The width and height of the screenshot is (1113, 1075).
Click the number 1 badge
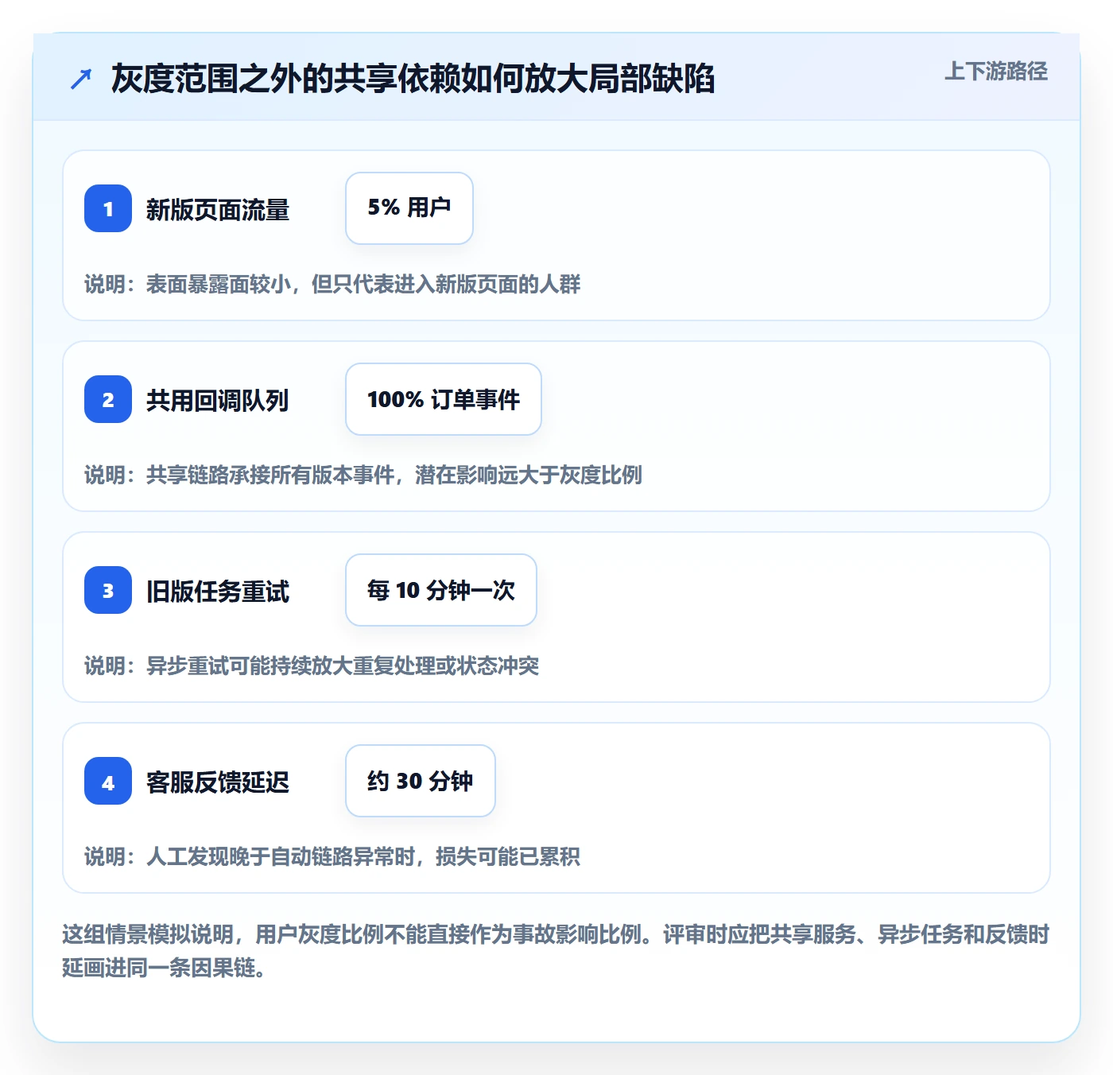tap(108, 208)
